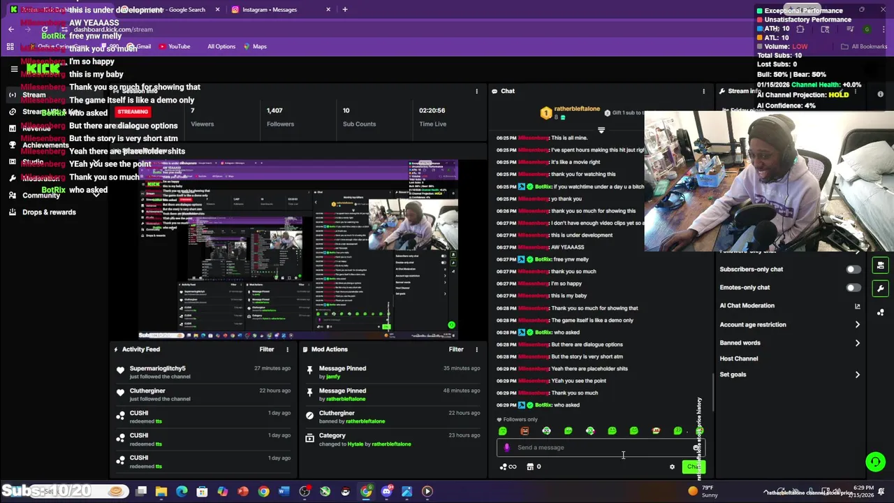
Task: Close the Instagram Messages tab
Action: pos(328,10)
